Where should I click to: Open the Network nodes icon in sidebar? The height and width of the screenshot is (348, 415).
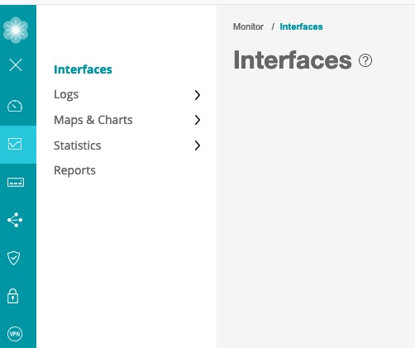15,220
